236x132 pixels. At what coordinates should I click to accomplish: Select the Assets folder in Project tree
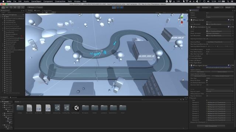point(6,102)
